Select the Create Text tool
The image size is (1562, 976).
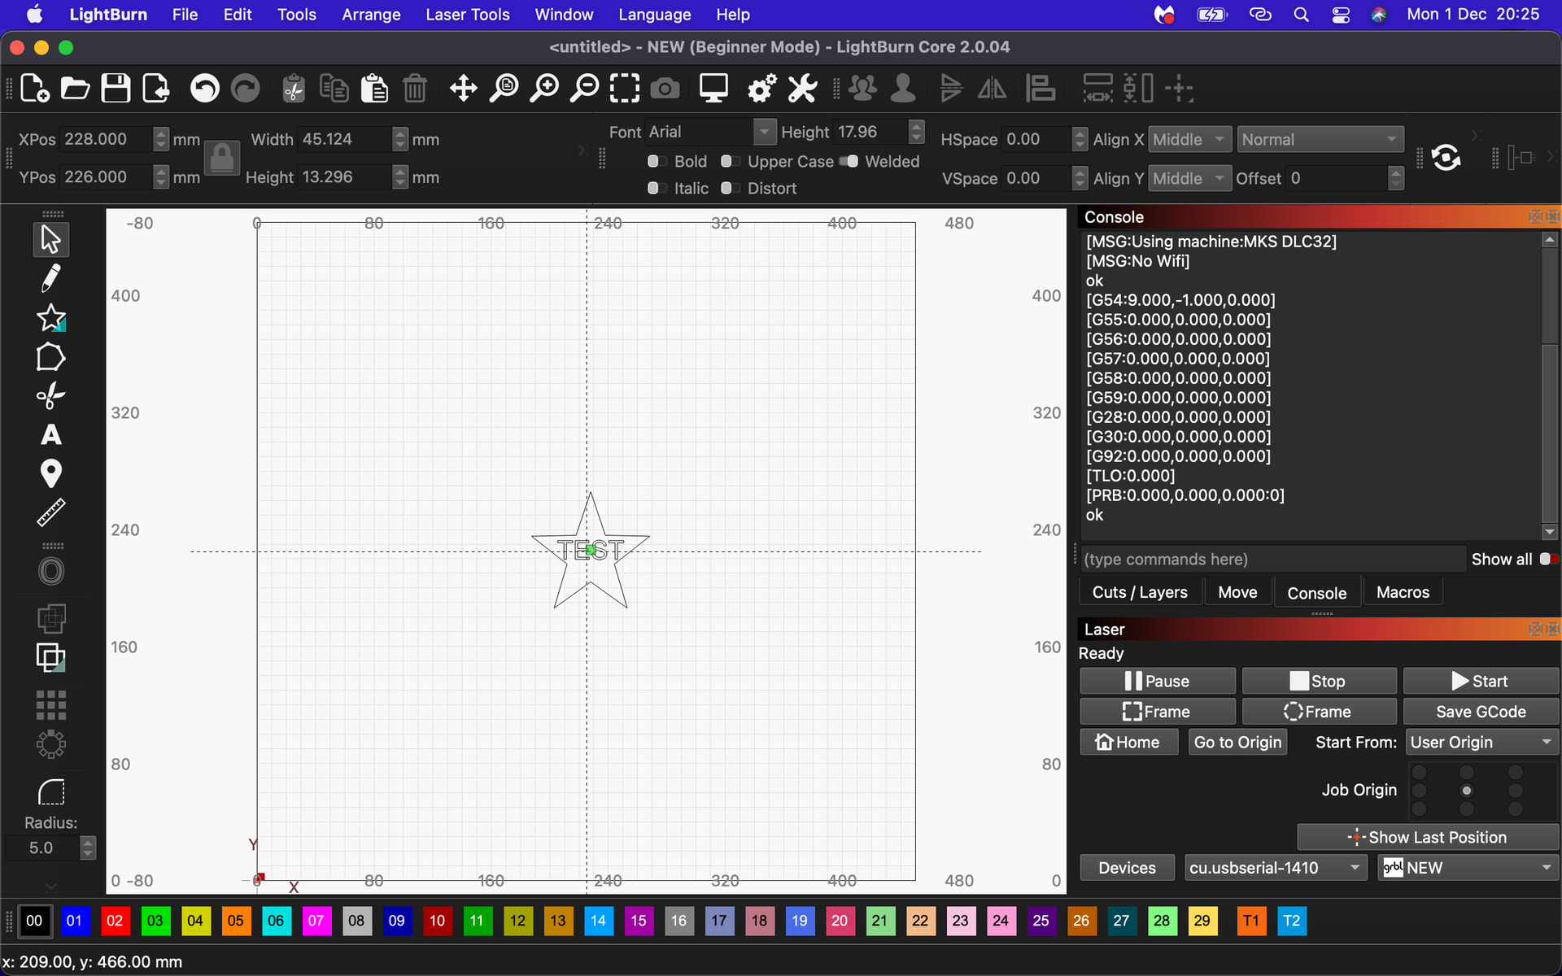(x=50, y=435)
